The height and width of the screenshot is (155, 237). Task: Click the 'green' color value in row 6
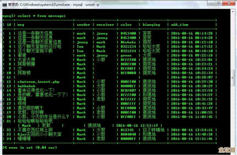(126, 55)
